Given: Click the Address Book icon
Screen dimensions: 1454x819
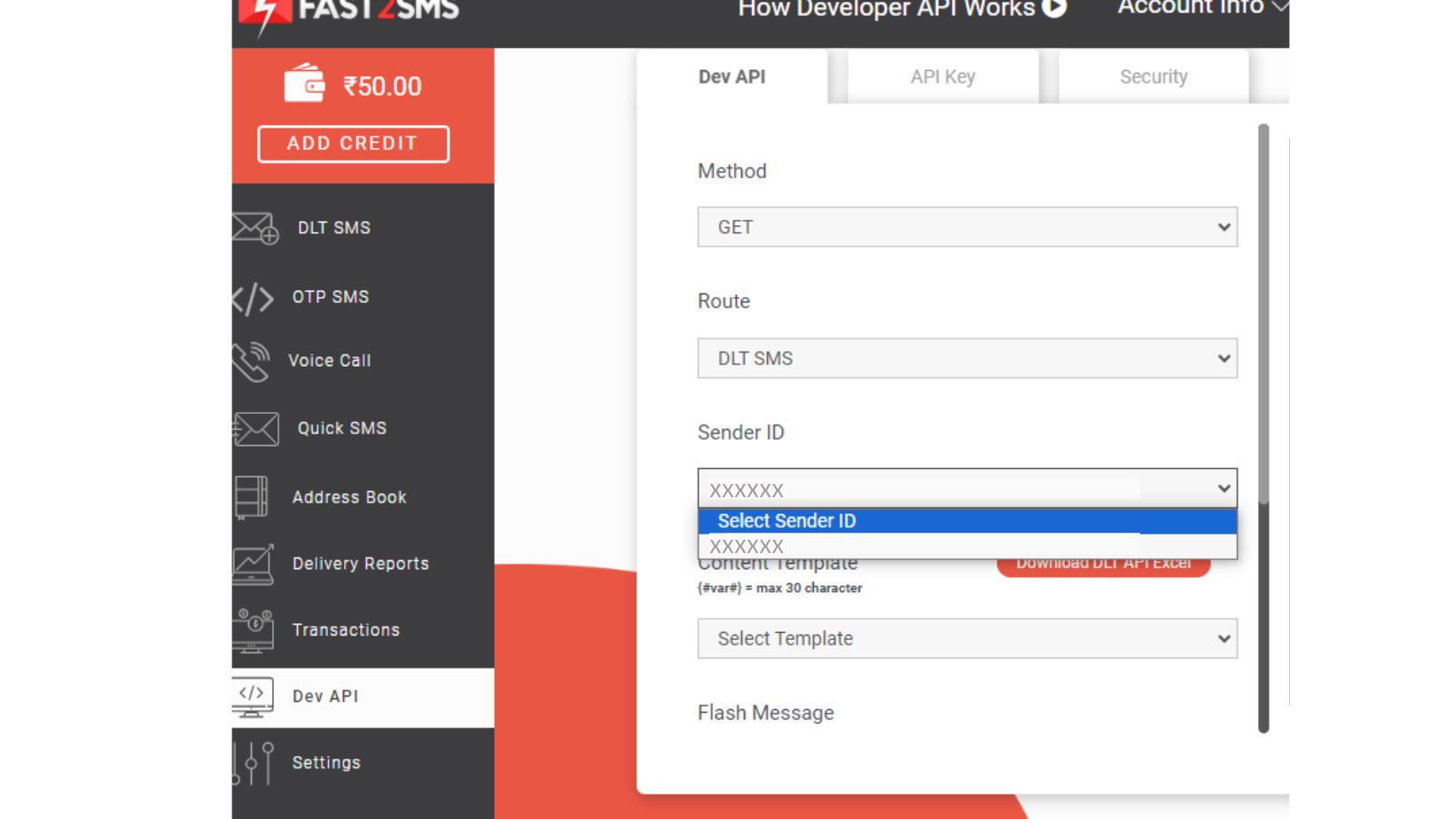Looking at the screenshot, I should (x=252, y=497).
